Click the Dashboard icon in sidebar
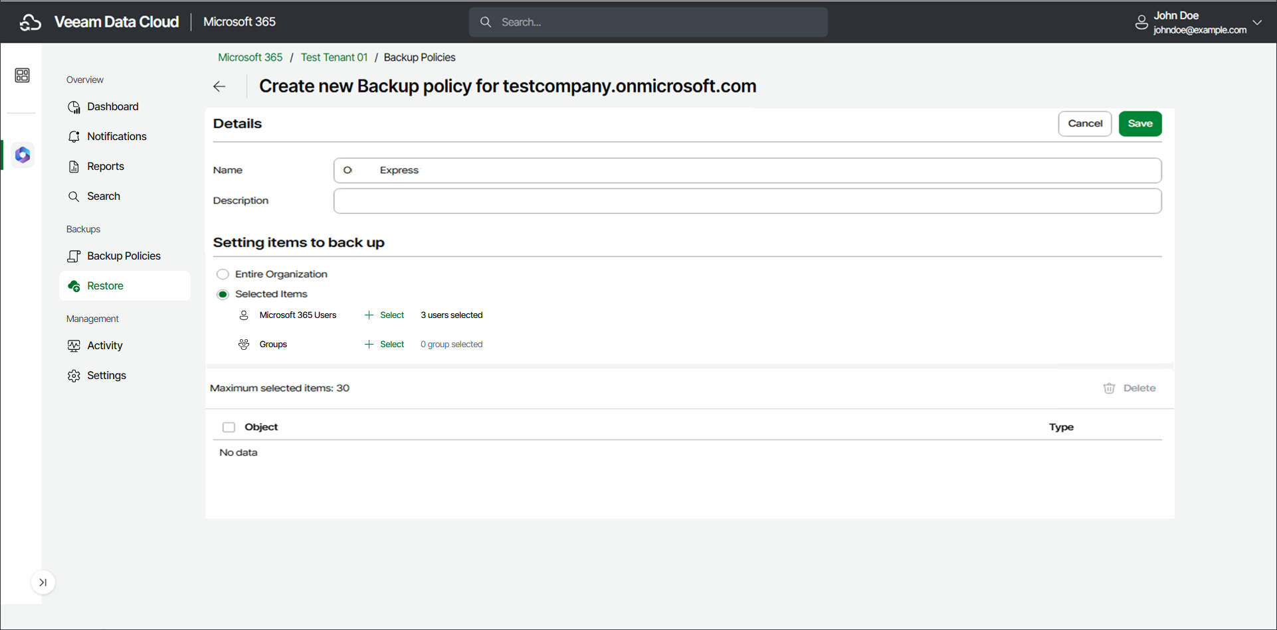This screenshot has height=630, width=1277. point(74,107)
